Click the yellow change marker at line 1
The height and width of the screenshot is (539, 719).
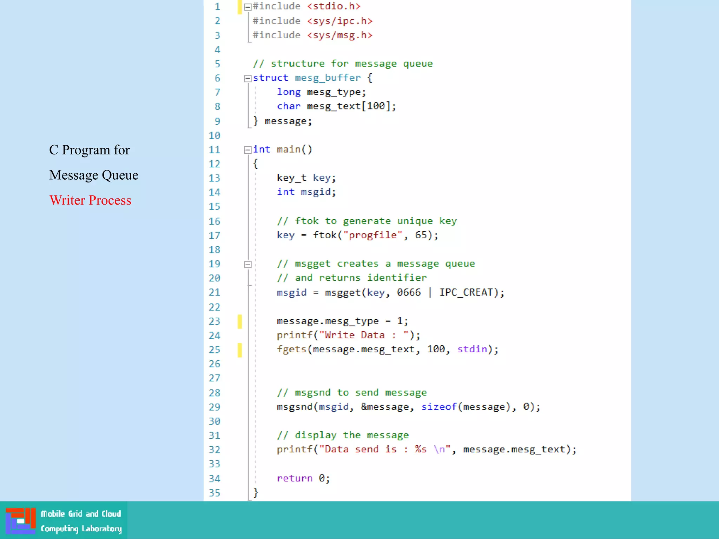240,7
